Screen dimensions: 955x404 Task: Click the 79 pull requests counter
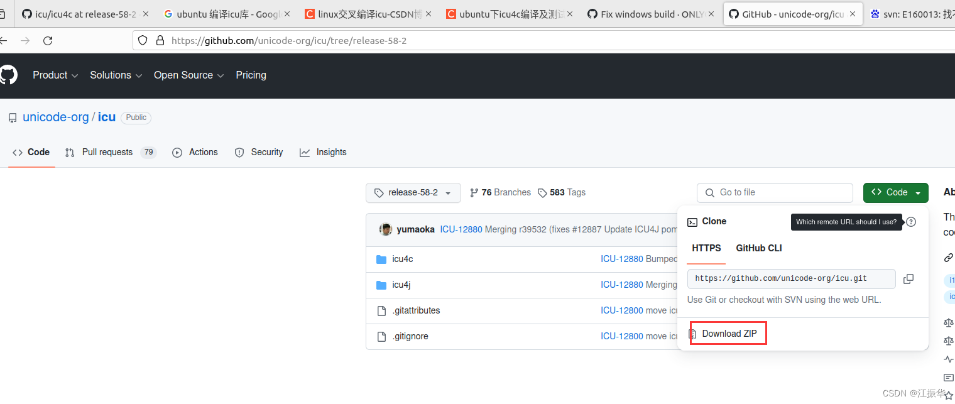point(148,153)
